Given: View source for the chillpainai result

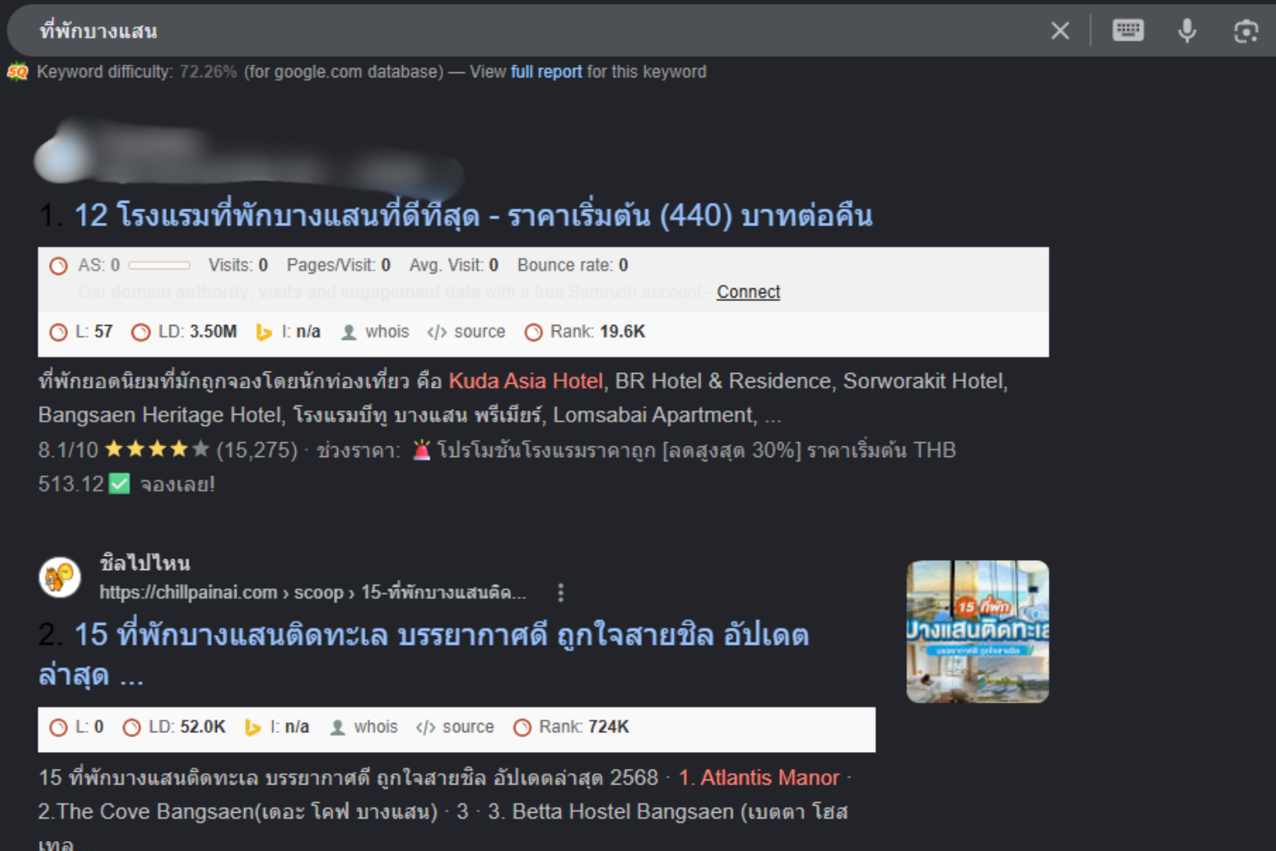Looking at the screenshot, I should (x=455, y=727).
